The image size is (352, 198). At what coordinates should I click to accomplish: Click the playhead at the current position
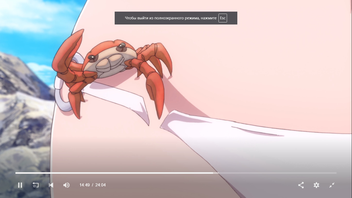click(213, 173)
